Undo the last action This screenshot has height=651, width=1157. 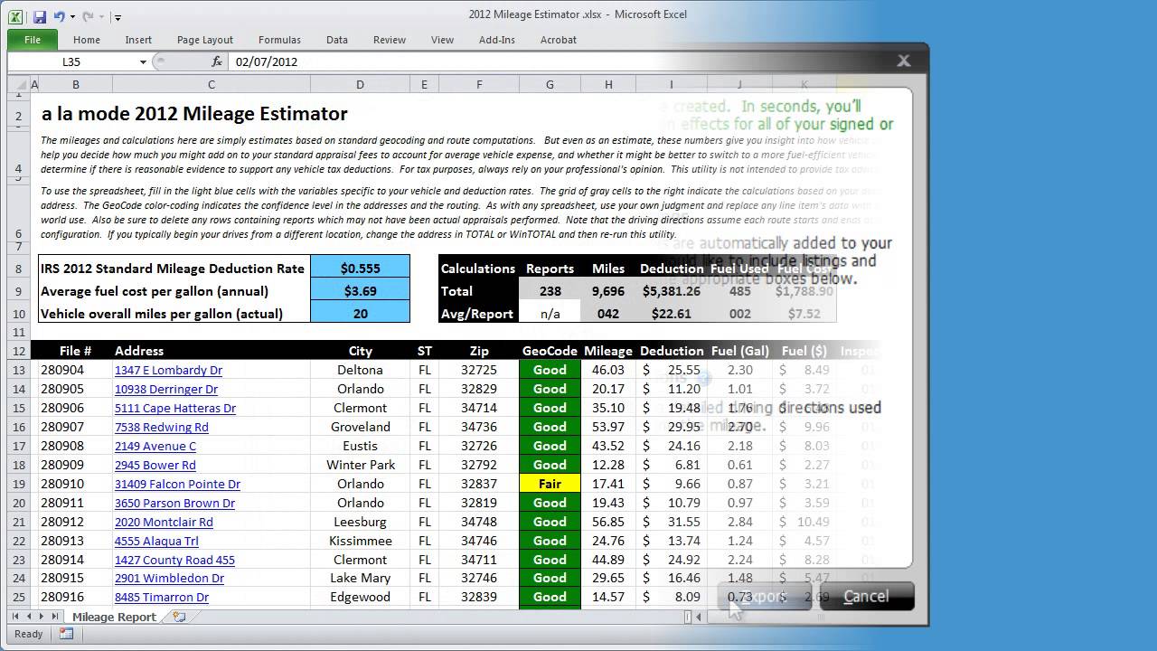point(60,16)
